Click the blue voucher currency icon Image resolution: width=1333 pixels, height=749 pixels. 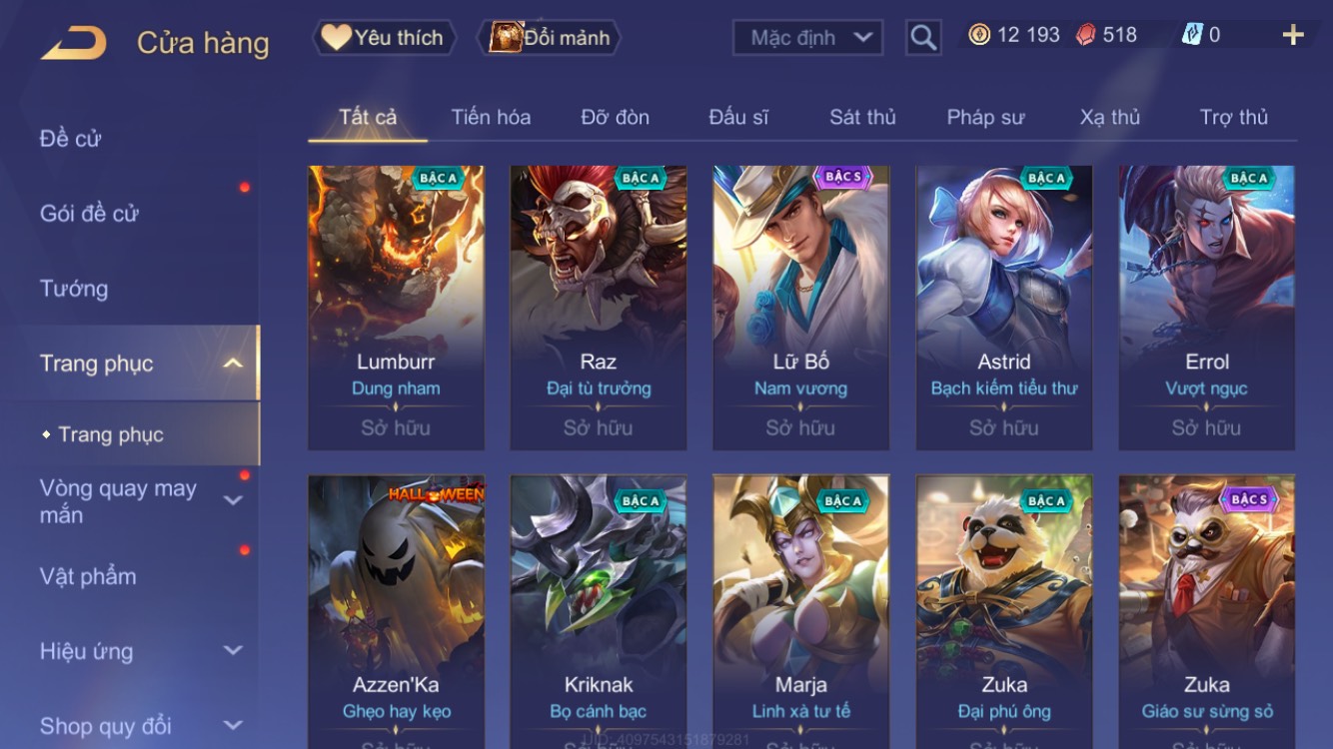1191,35
